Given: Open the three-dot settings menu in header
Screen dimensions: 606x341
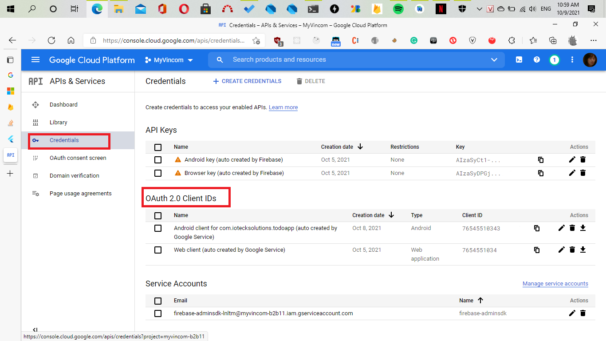Looking at the screenshot, I should (572, 60).
